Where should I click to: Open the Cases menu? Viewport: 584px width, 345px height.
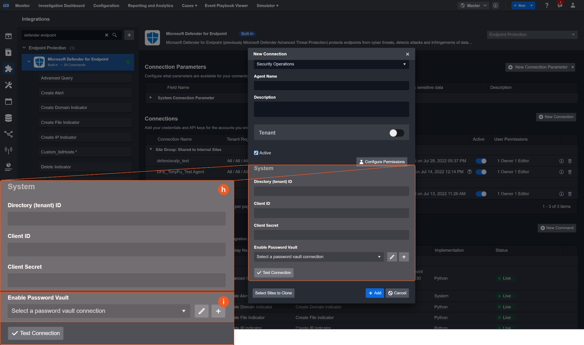coord(189,5)
